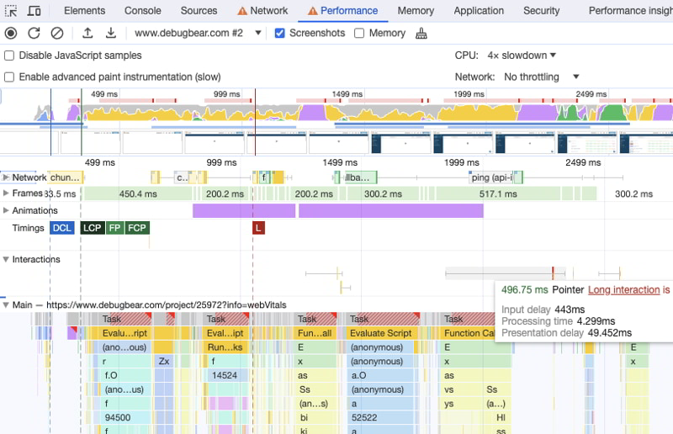
Task: Click the save profile download icon
Action: [110, 33]
